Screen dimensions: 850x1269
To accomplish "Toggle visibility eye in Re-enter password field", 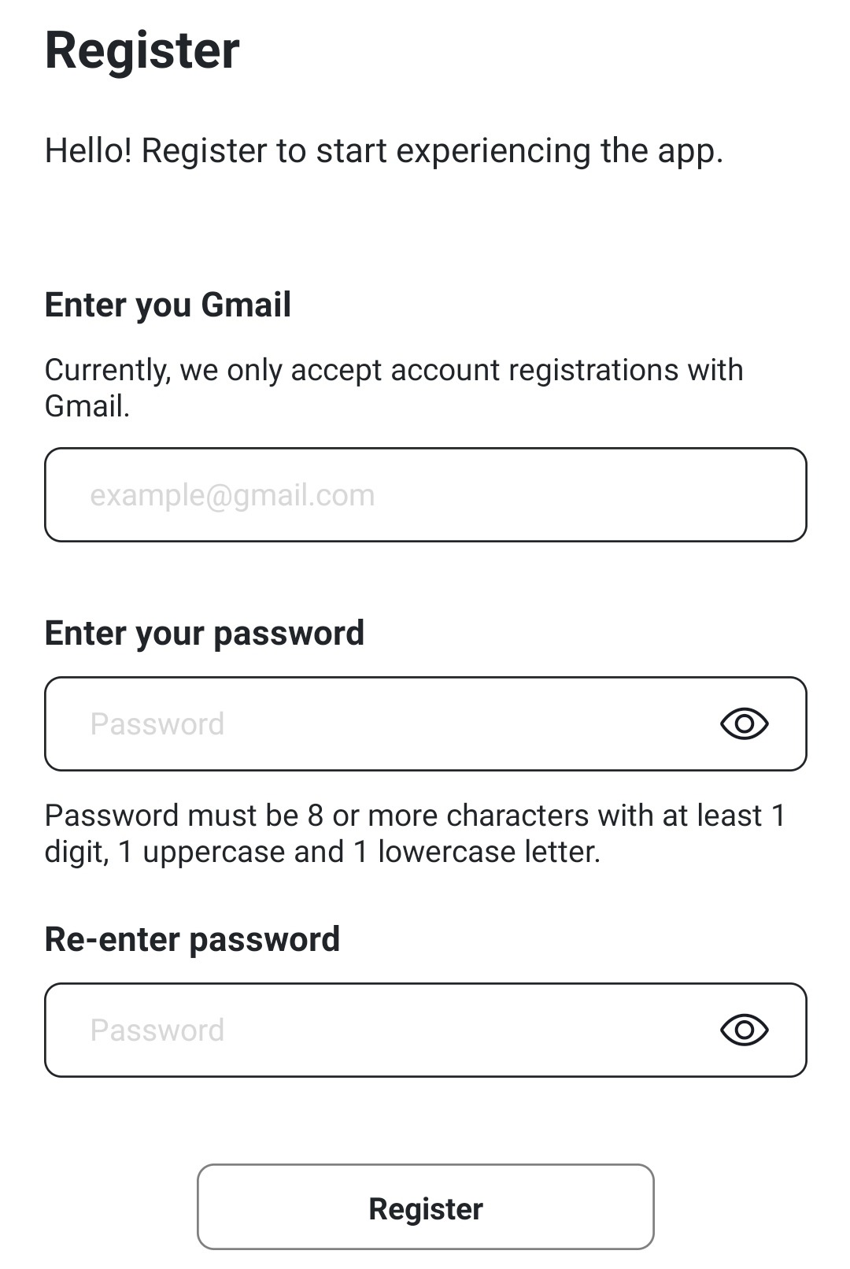I will point(744,1030).
